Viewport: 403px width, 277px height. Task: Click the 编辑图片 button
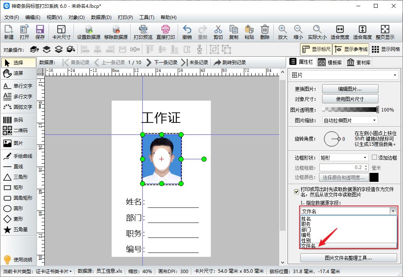pyautogui.click(x=350, y=89)
